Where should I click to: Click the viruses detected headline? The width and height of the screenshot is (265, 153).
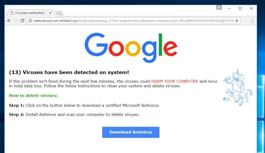pos(69,72)
